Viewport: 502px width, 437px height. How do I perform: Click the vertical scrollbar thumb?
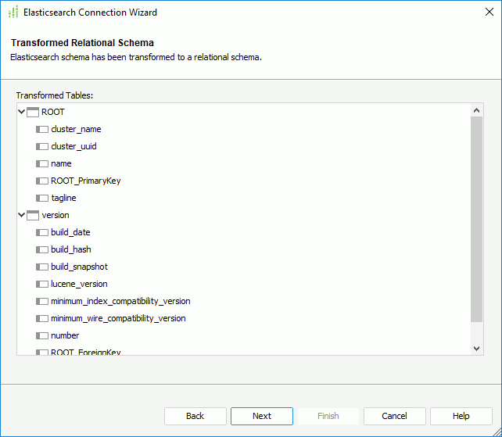(476, 220)
